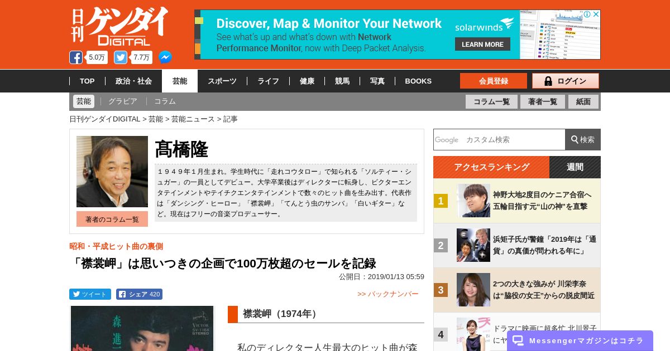Open the 競馬 section

[x=342, y=81]
